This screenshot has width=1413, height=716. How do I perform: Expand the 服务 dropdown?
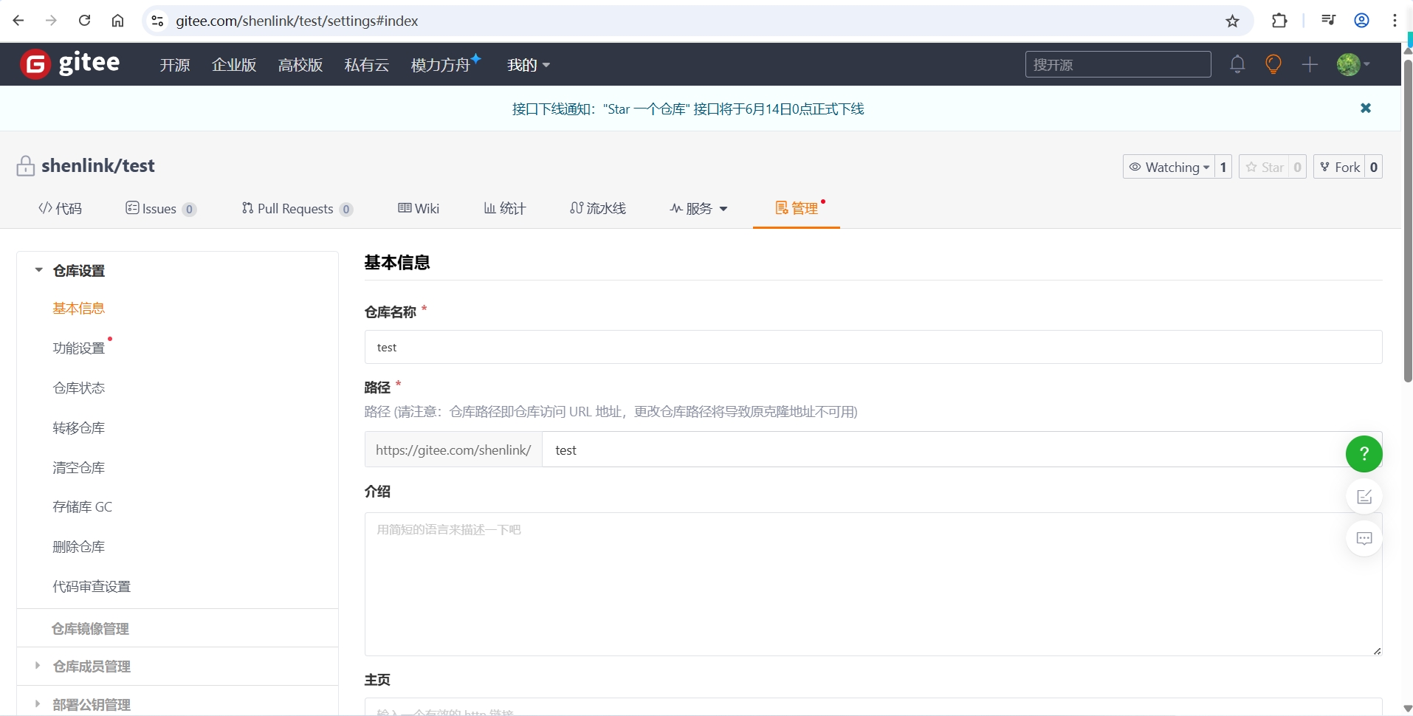coord(698,209)
